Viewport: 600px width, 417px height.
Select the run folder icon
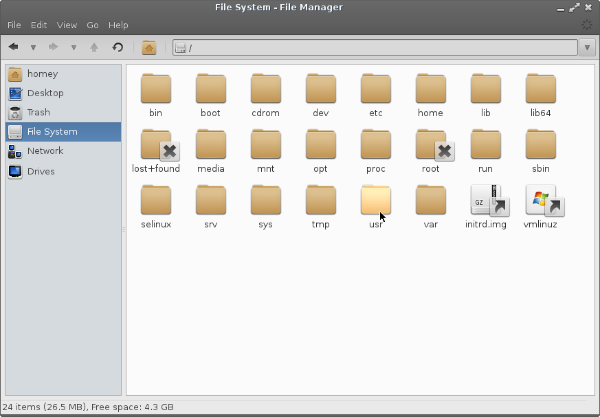click(x=486, y=144)
